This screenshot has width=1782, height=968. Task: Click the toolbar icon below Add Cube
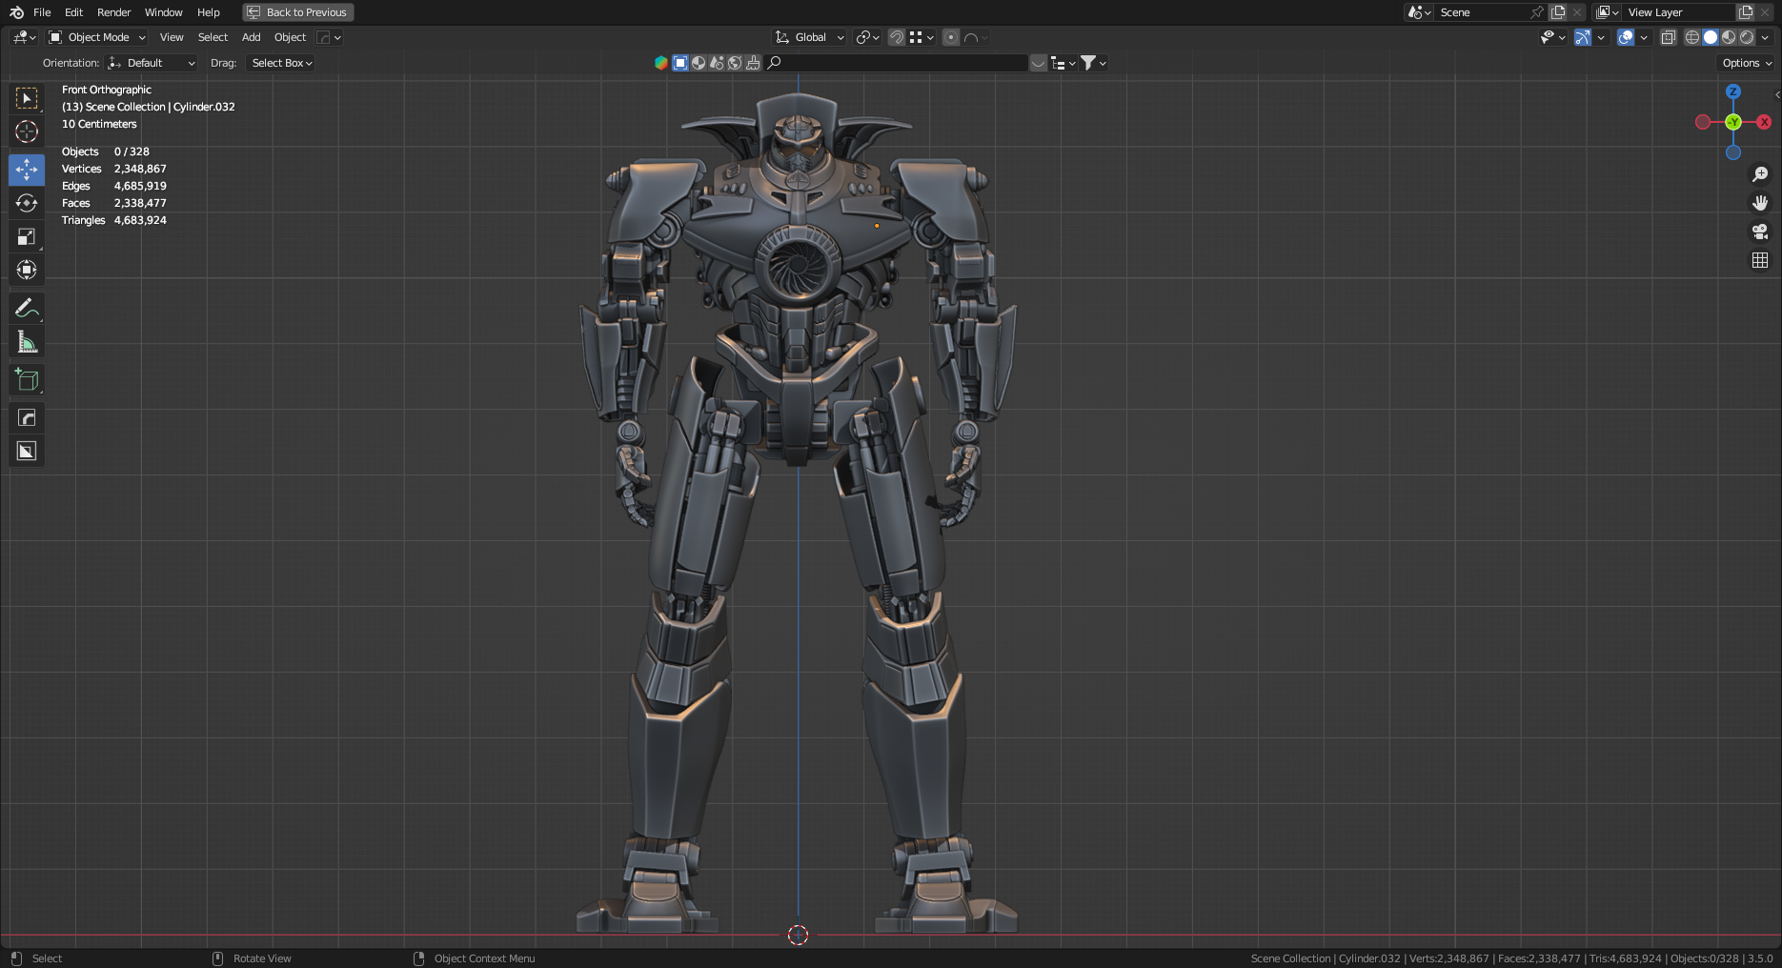click(x=27, y=417)
